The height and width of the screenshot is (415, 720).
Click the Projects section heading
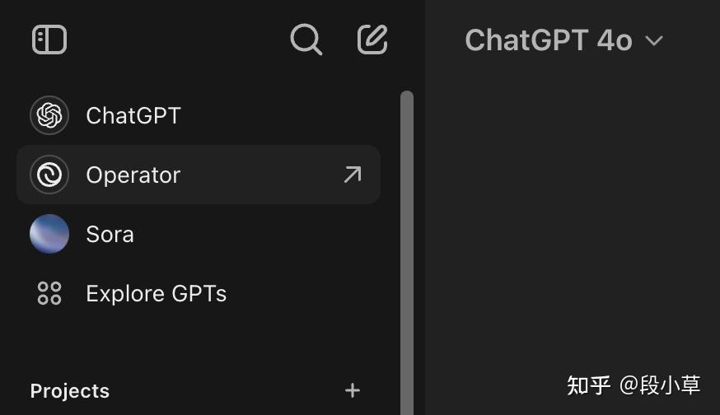tap(70, 391)
